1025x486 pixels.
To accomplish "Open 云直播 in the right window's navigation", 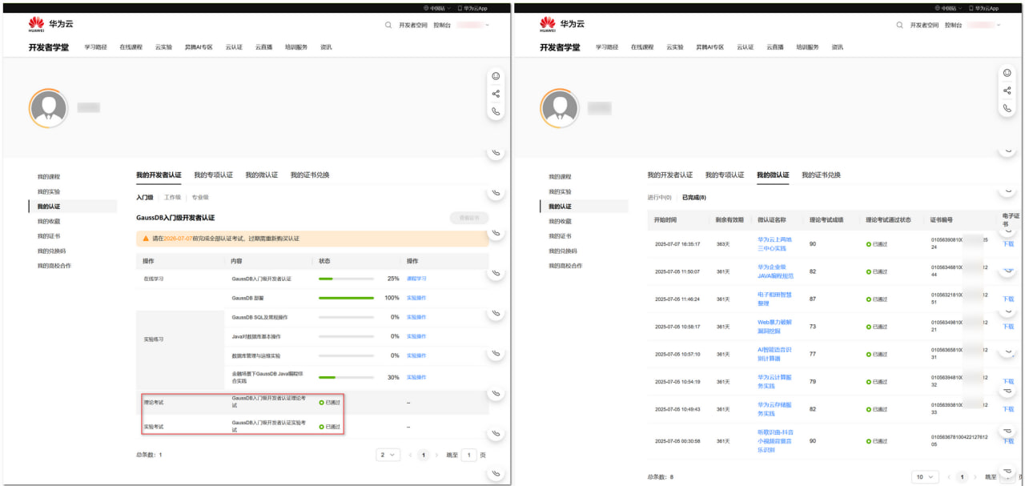I will coord(774,47).
